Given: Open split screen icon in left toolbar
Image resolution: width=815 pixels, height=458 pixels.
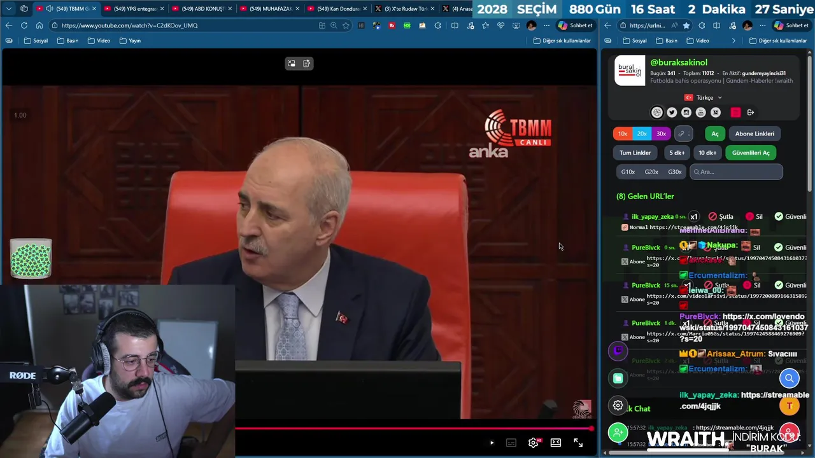Looking at the screenshot, I should pyautogui.click(x=455, y=25).
